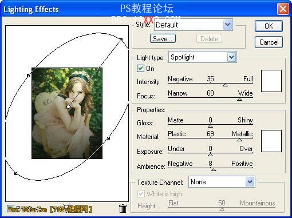Screen dimensions: 292x218
Task: Select the white center light handle
Action: [68, 106]
